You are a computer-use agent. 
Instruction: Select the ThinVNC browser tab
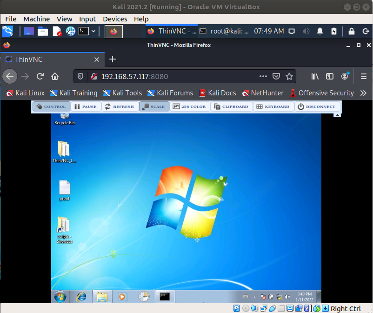(53, 60)
